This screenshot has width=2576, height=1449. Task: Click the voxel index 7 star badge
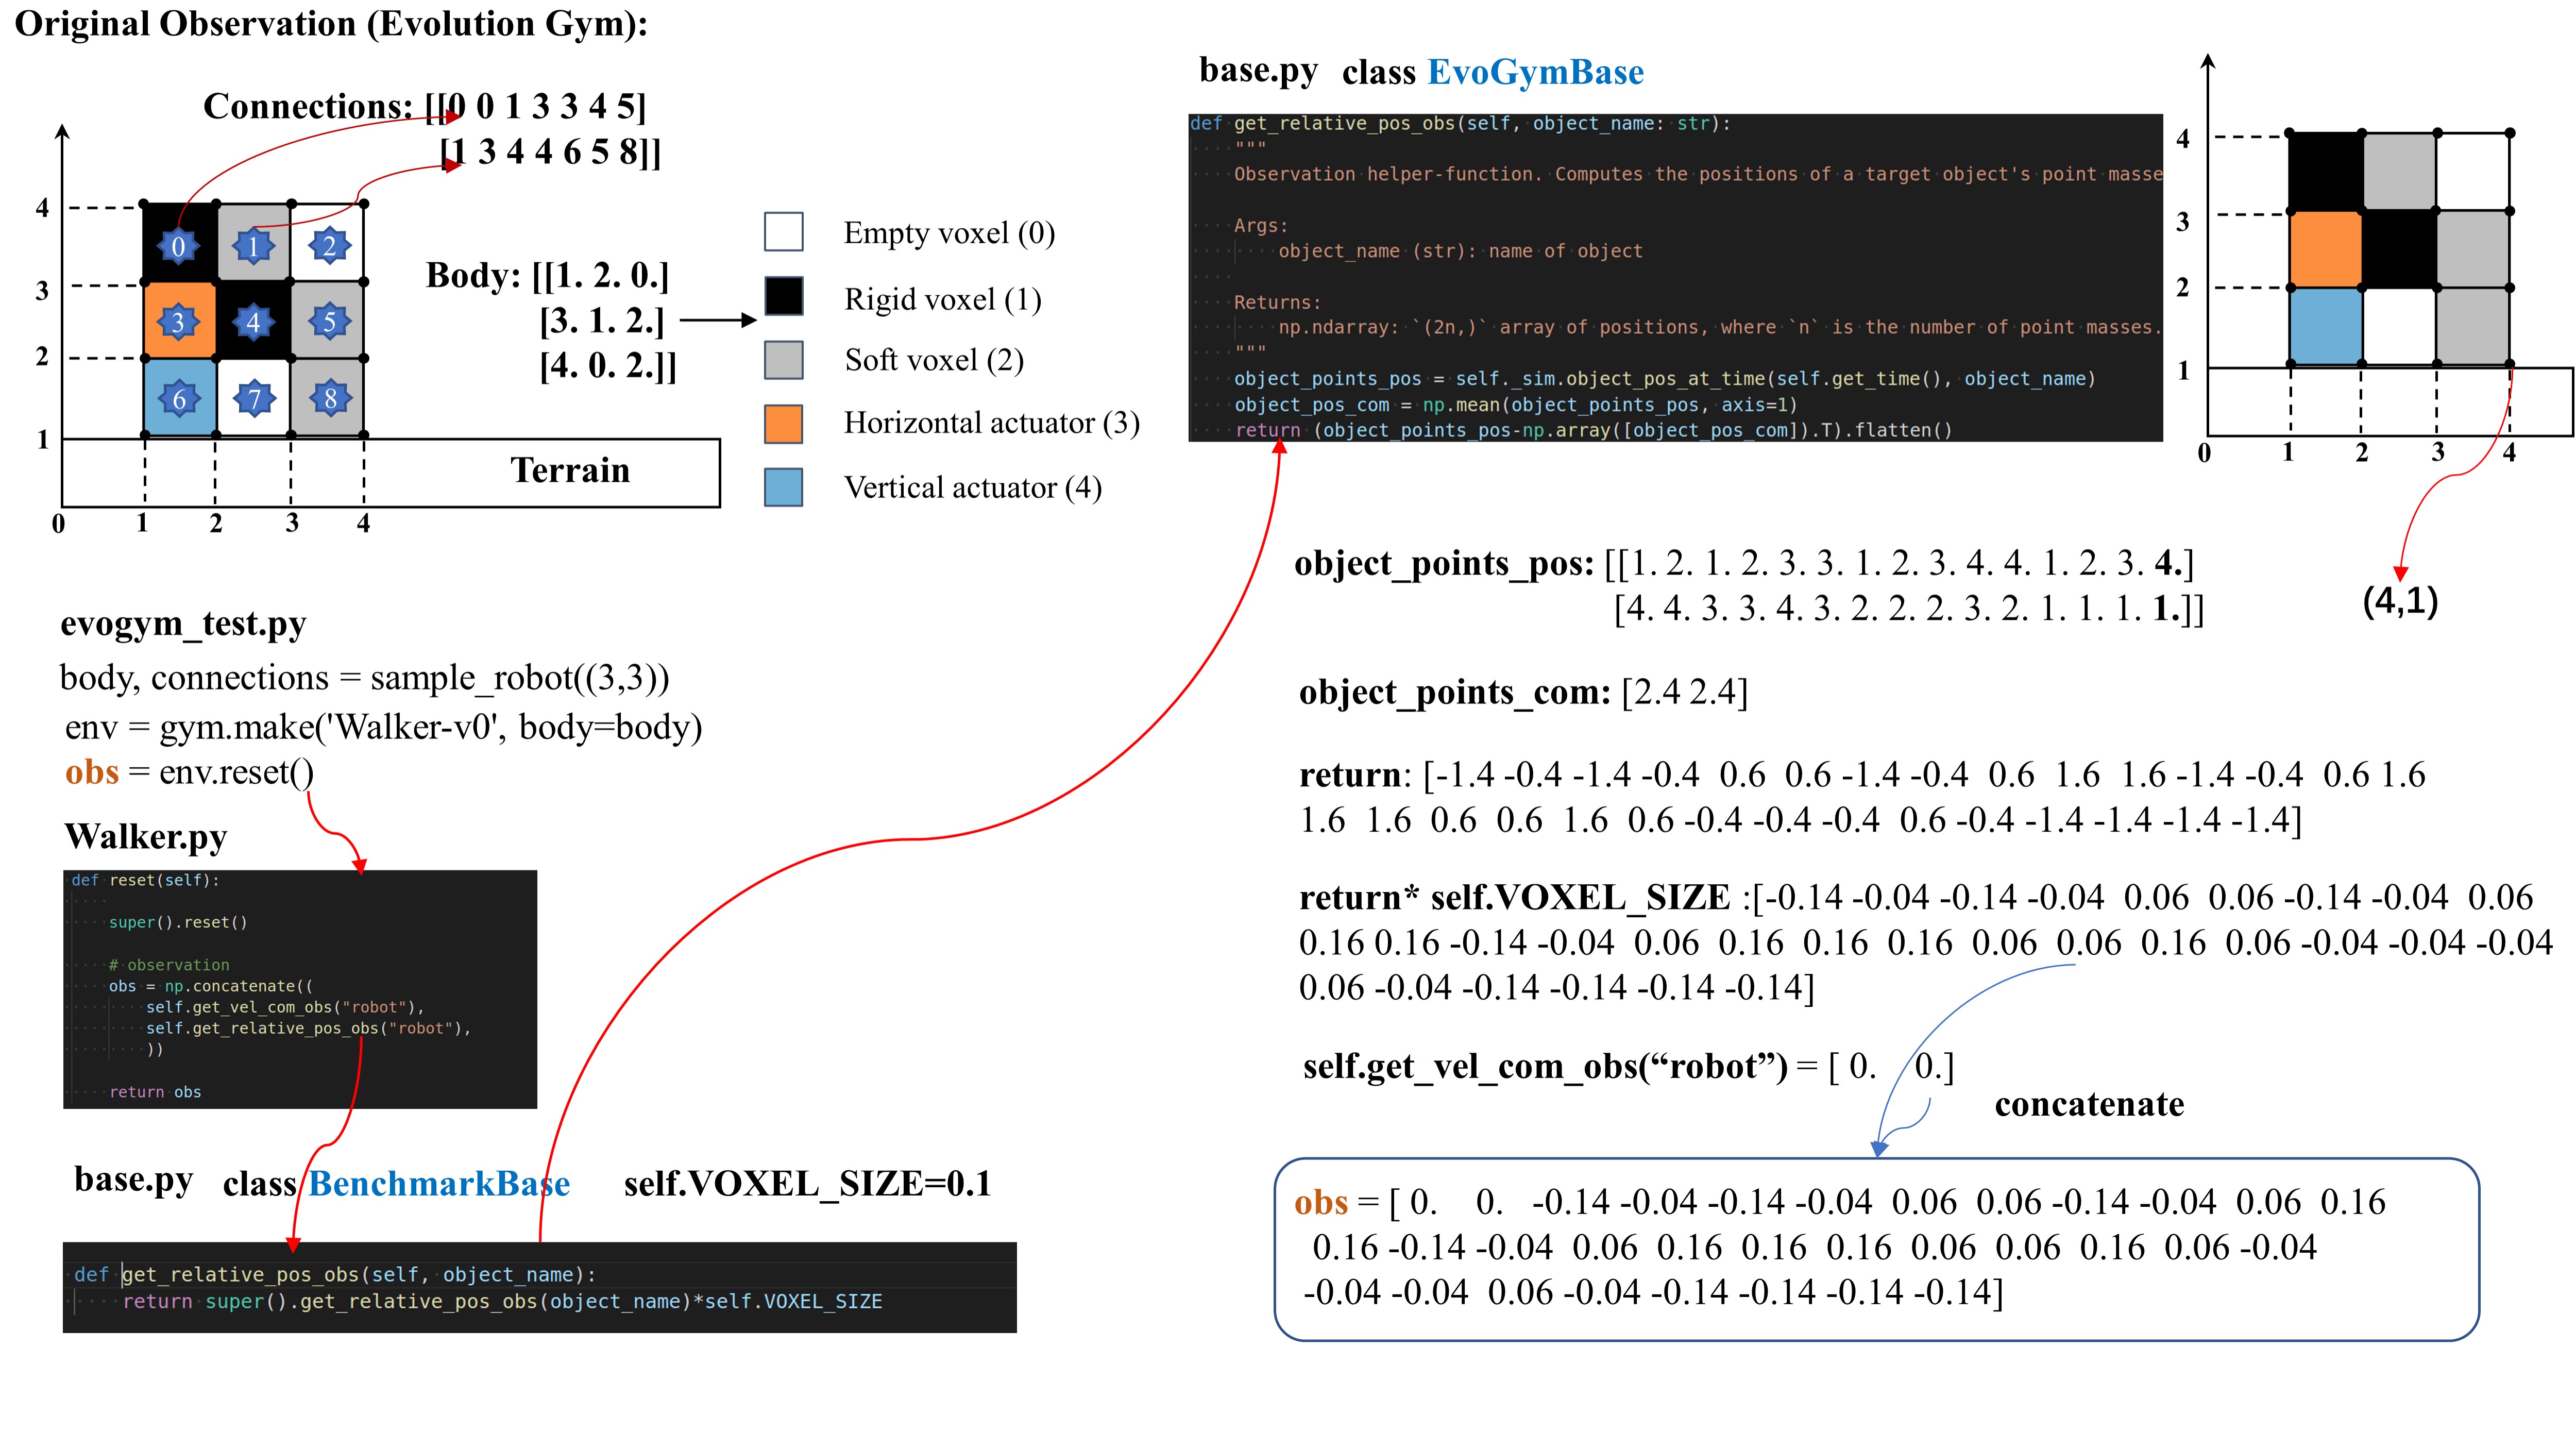click(254, 398)
